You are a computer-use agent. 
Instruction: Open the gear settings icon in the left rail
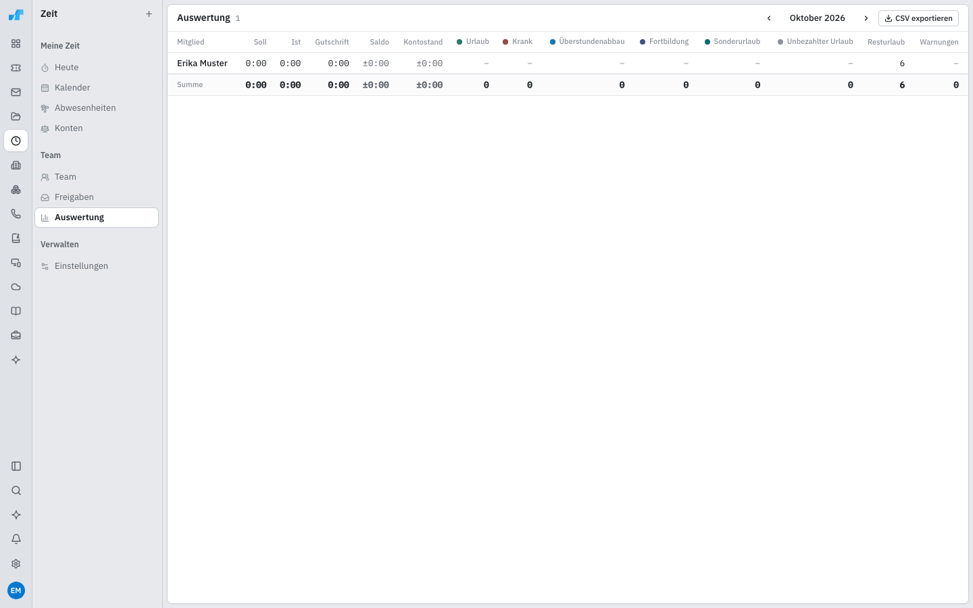tap(16, 563)
